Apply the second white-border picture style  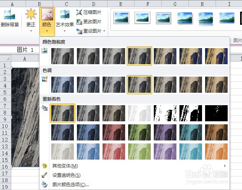click(142, 18)
